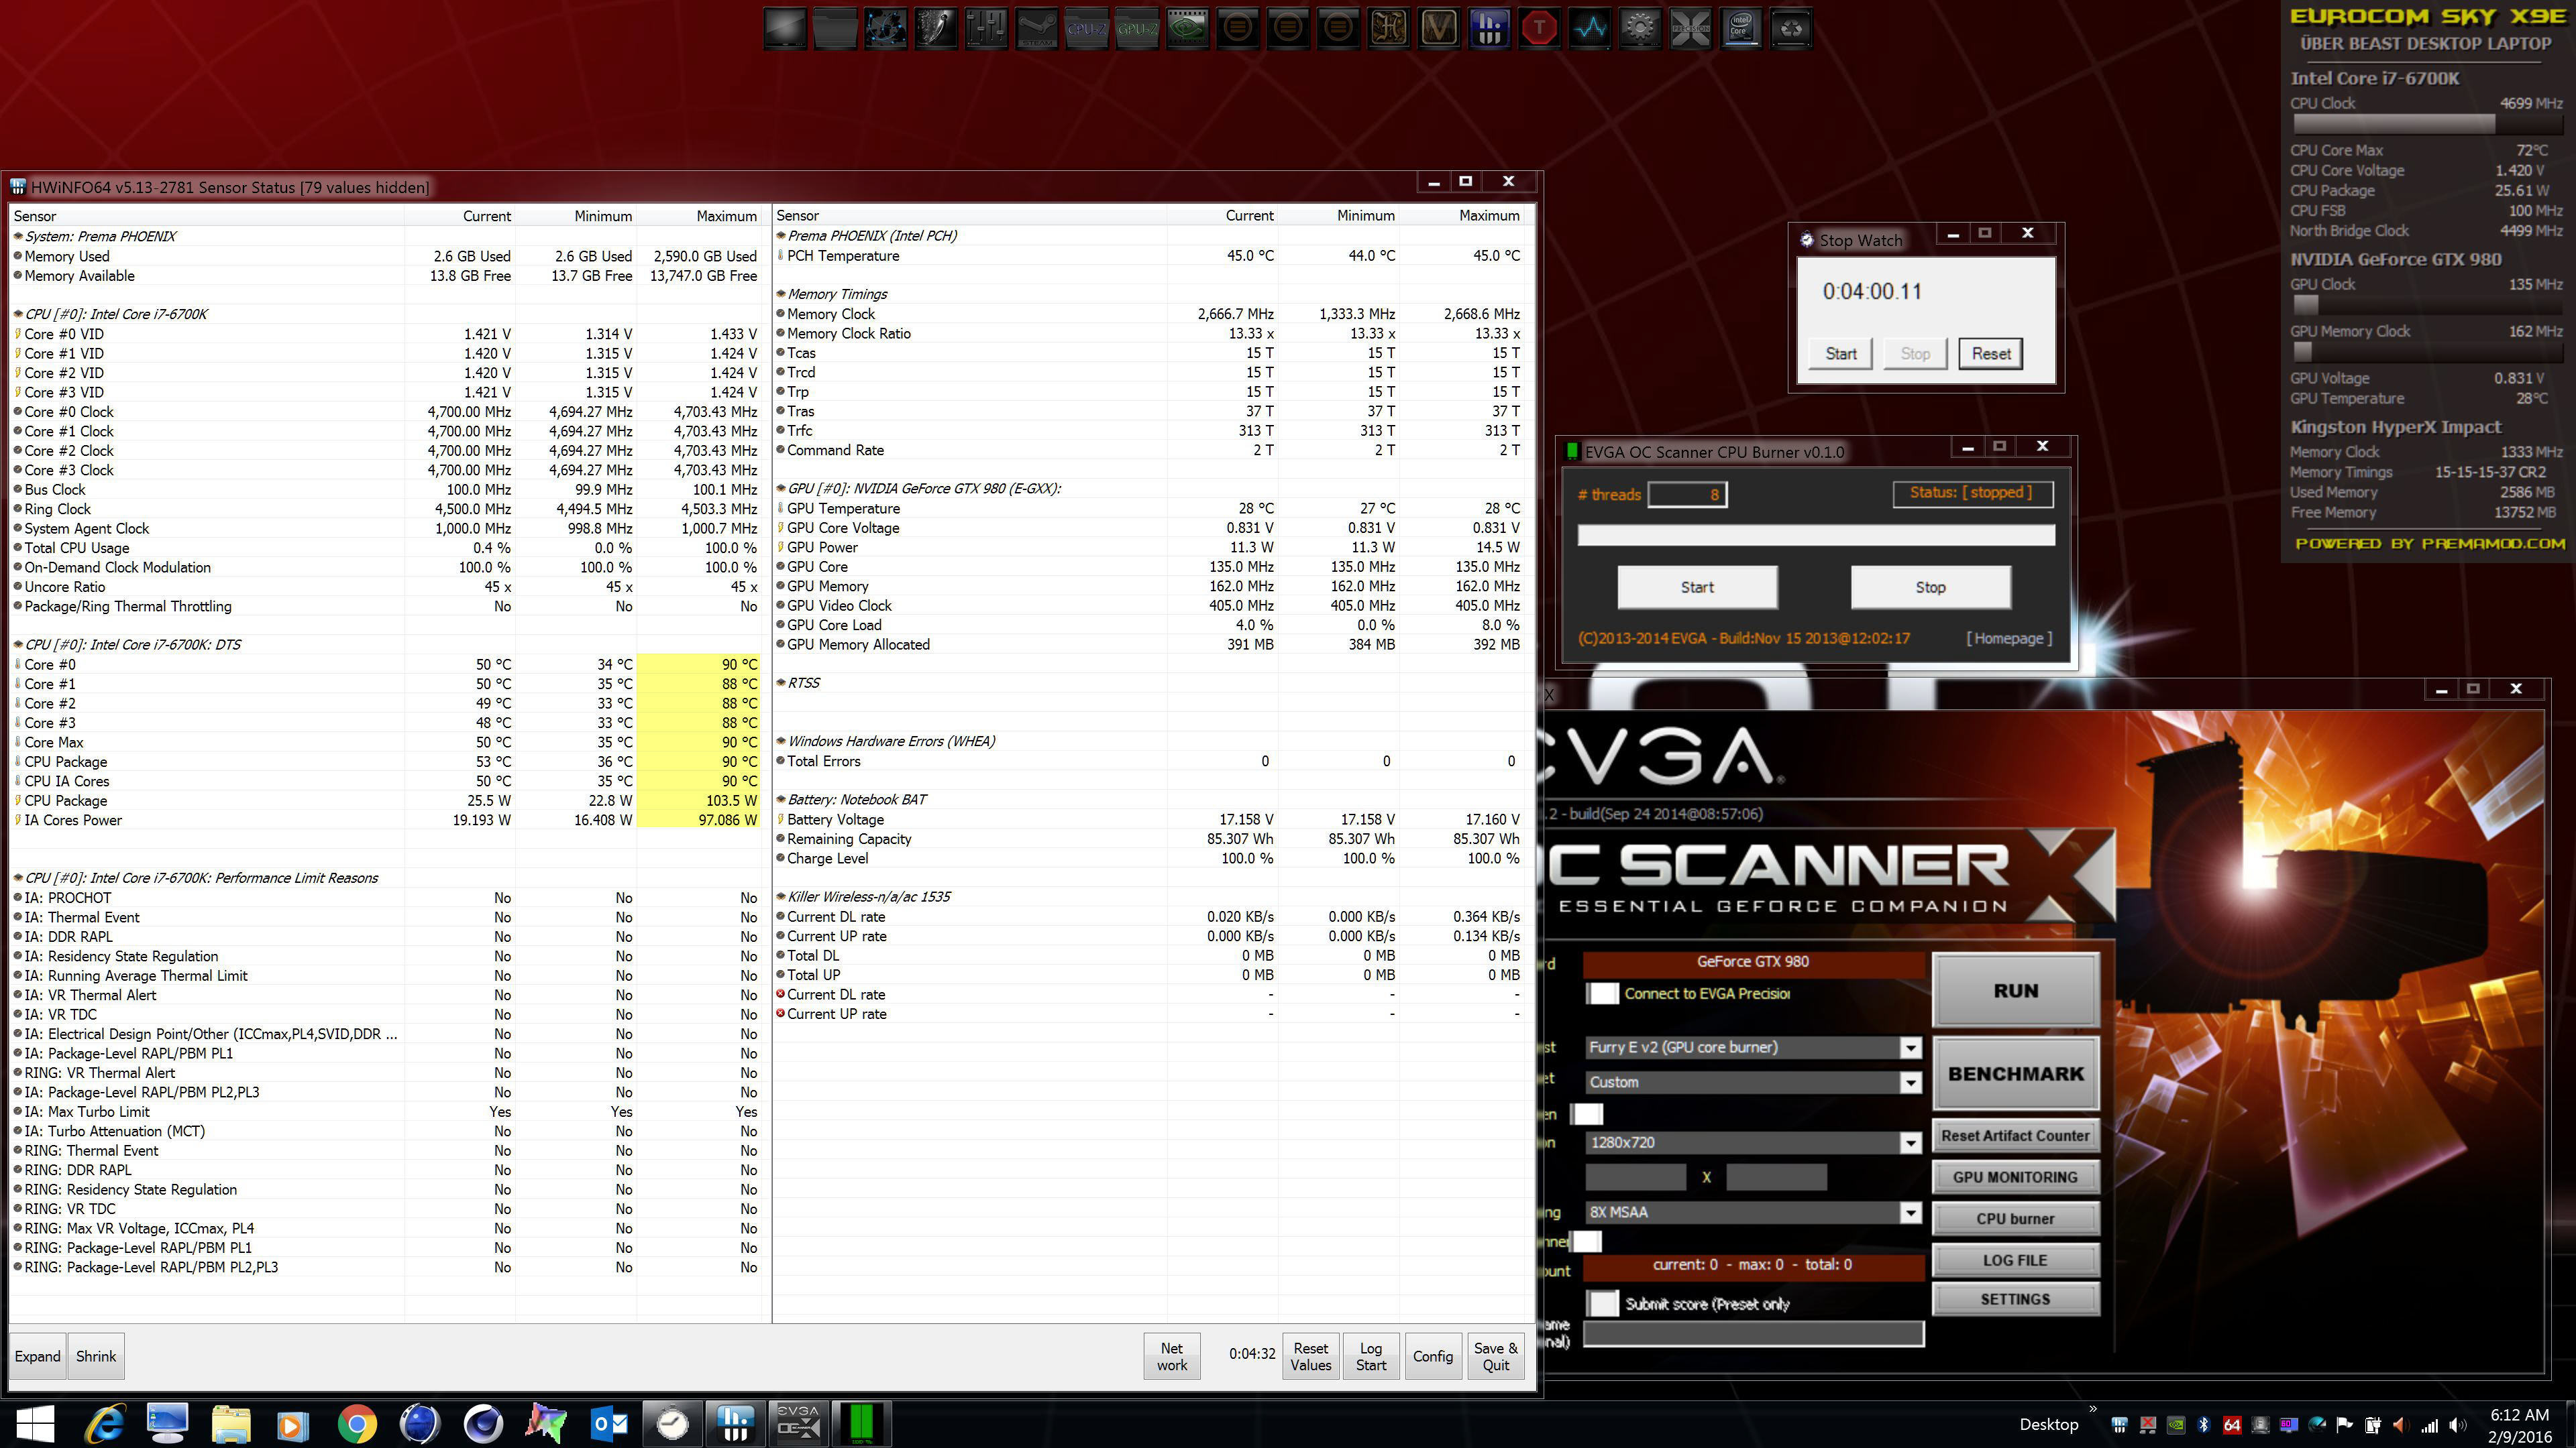The height and width of the screenshot is (1448, 2576).
Task: Click Start in the Stop Watch window
Action: click(1841, 354)
